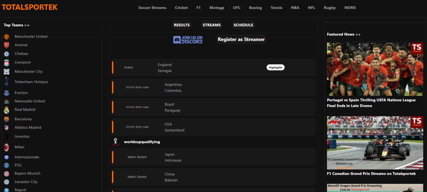Switch to the SCHEDULE tab
Viewport: 427px width, 192px height.
coord(243,25)
